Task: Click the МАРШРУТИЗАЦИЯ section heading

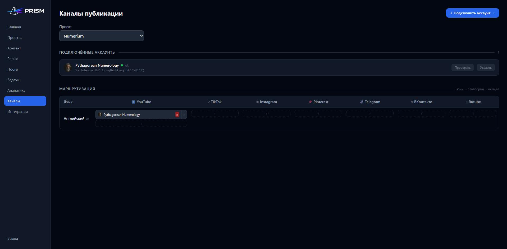Action: click(x=77, y=89)
